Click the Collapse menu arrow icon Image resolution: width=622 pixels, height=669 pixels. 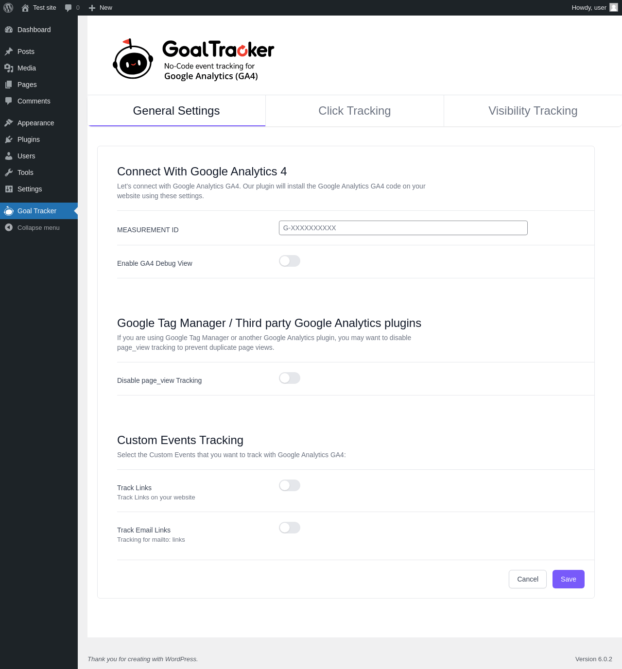coord(9,227)
